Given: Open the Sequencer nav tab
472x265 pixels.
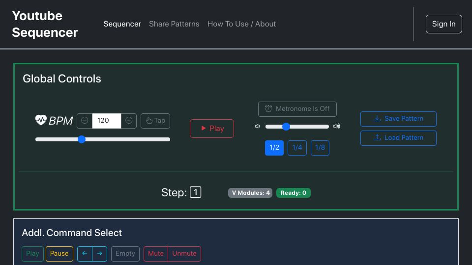Looking at the screenshot, I should click(122, 24).
